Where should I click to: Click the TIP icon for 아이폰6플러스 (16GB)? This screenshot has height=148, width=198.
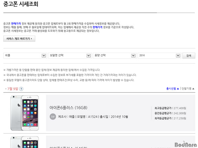(x=53, y=117)
